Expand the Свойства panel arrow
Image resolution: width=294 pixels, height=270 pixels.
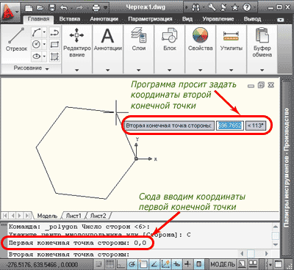[x=200, y=70]
